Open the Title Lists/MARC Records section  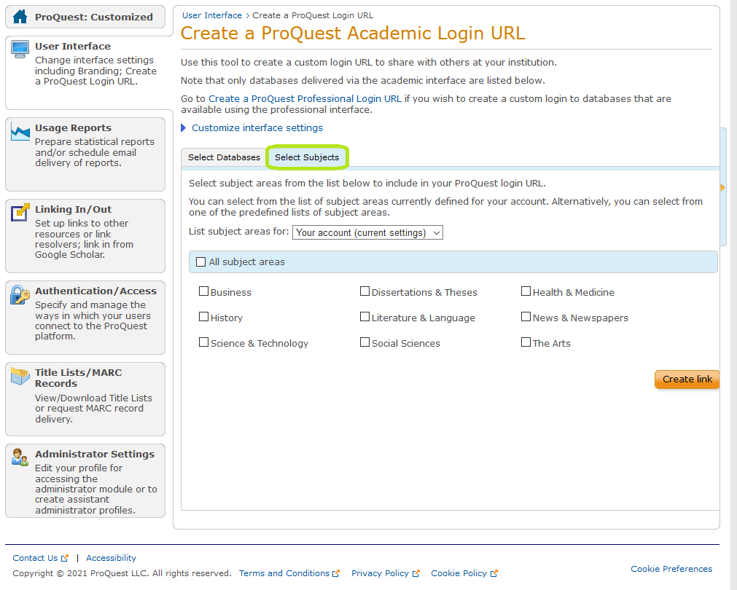tap(79, 378)
